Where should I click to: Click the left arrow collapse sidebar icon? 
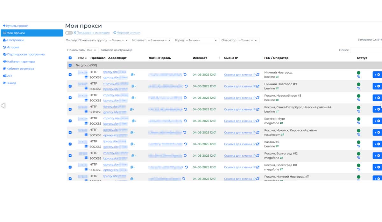(3, 106)
